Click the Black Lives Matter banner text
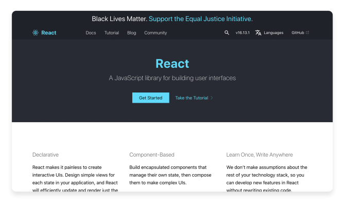 (x=119, y=19)
